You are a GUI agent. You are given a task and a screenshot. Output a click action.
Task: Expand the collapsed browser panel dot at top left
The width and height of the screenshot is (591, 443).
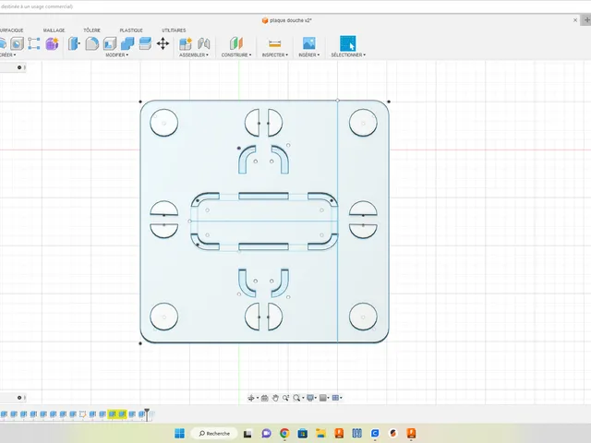click(x=19, y=67)
